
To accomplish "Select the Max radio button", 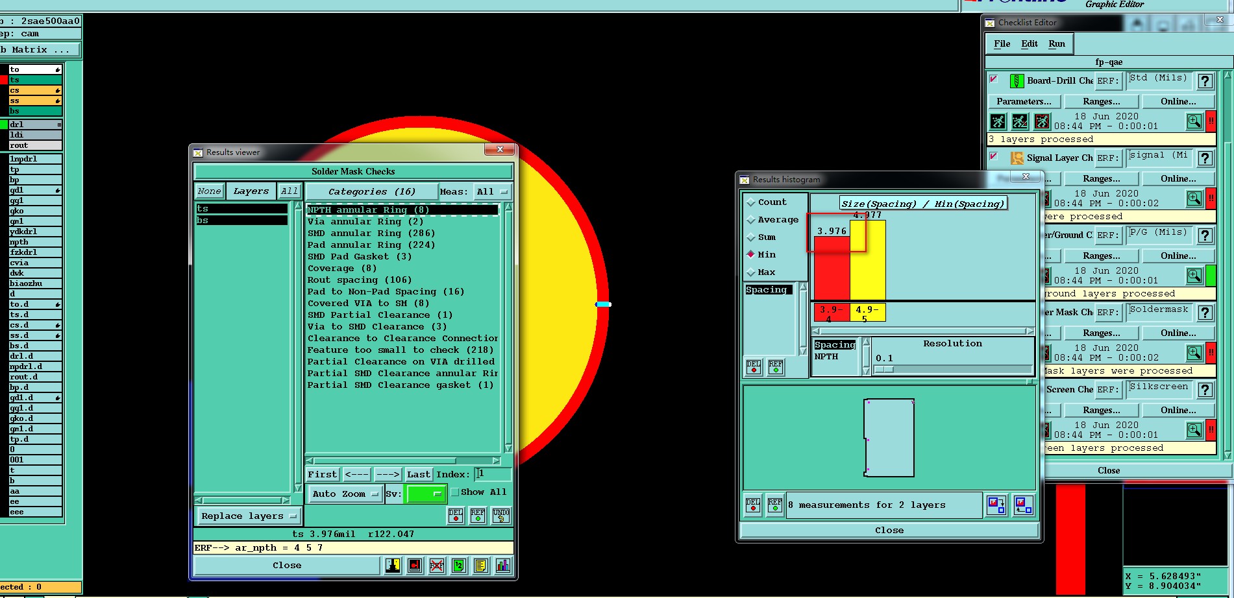I will (x=751, y=272).
